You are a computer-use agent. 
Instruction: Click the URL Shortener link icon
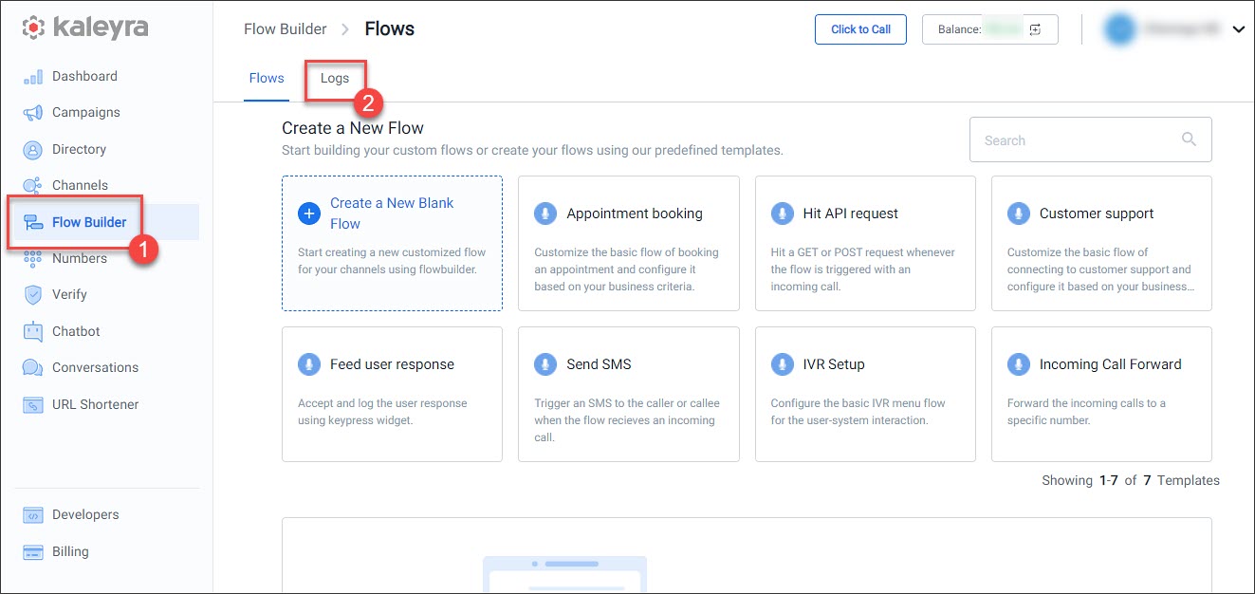[x=33, y=405]
